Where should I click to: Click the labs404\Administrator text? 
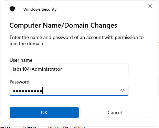[x=37, y=69]
